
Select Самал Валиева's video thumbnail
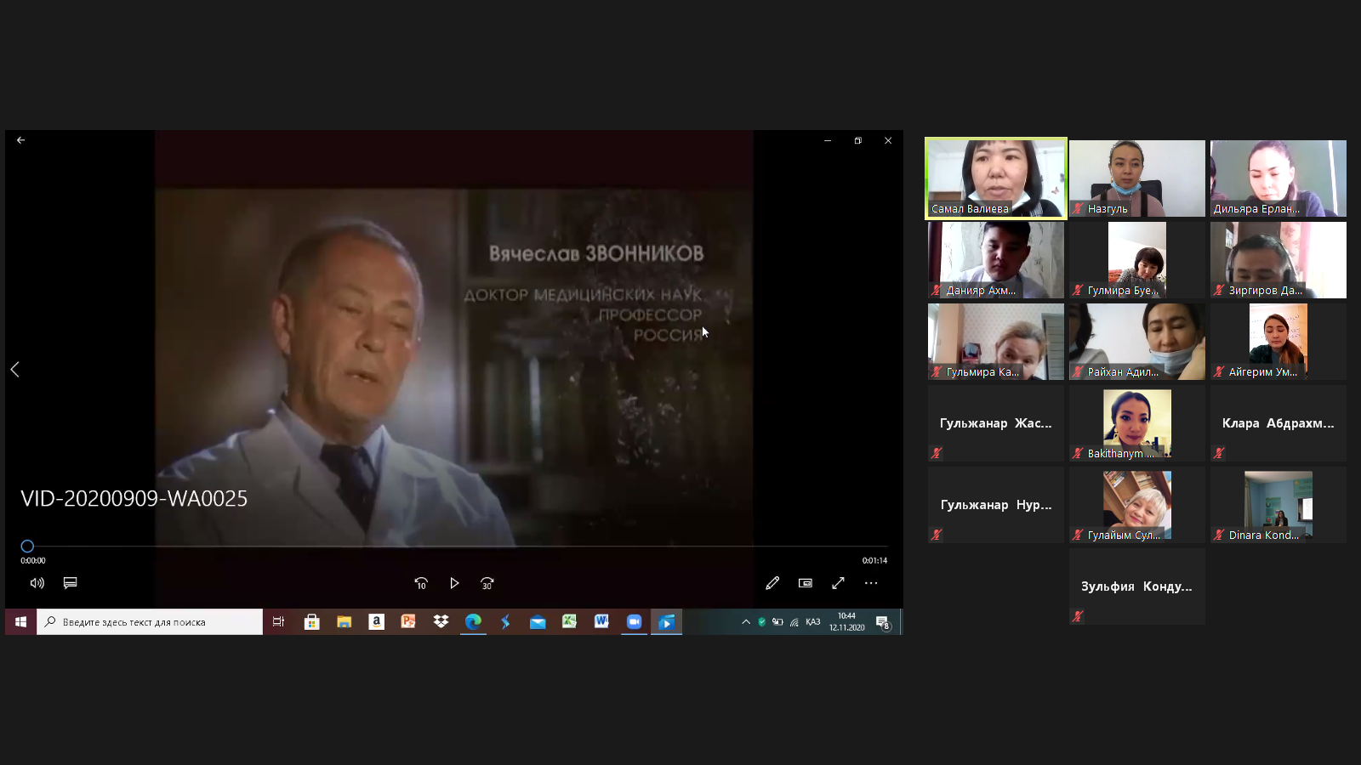(995, 178)
